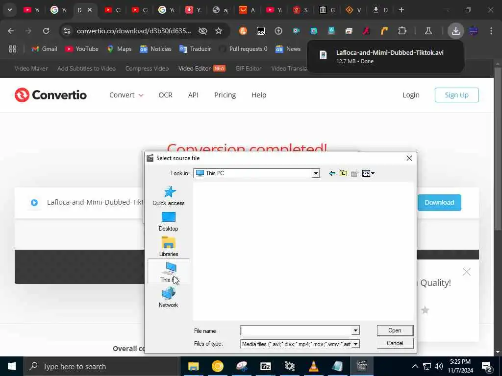
Task: Select Quick access in file dialog sidebar
Action: pos(169,196)
